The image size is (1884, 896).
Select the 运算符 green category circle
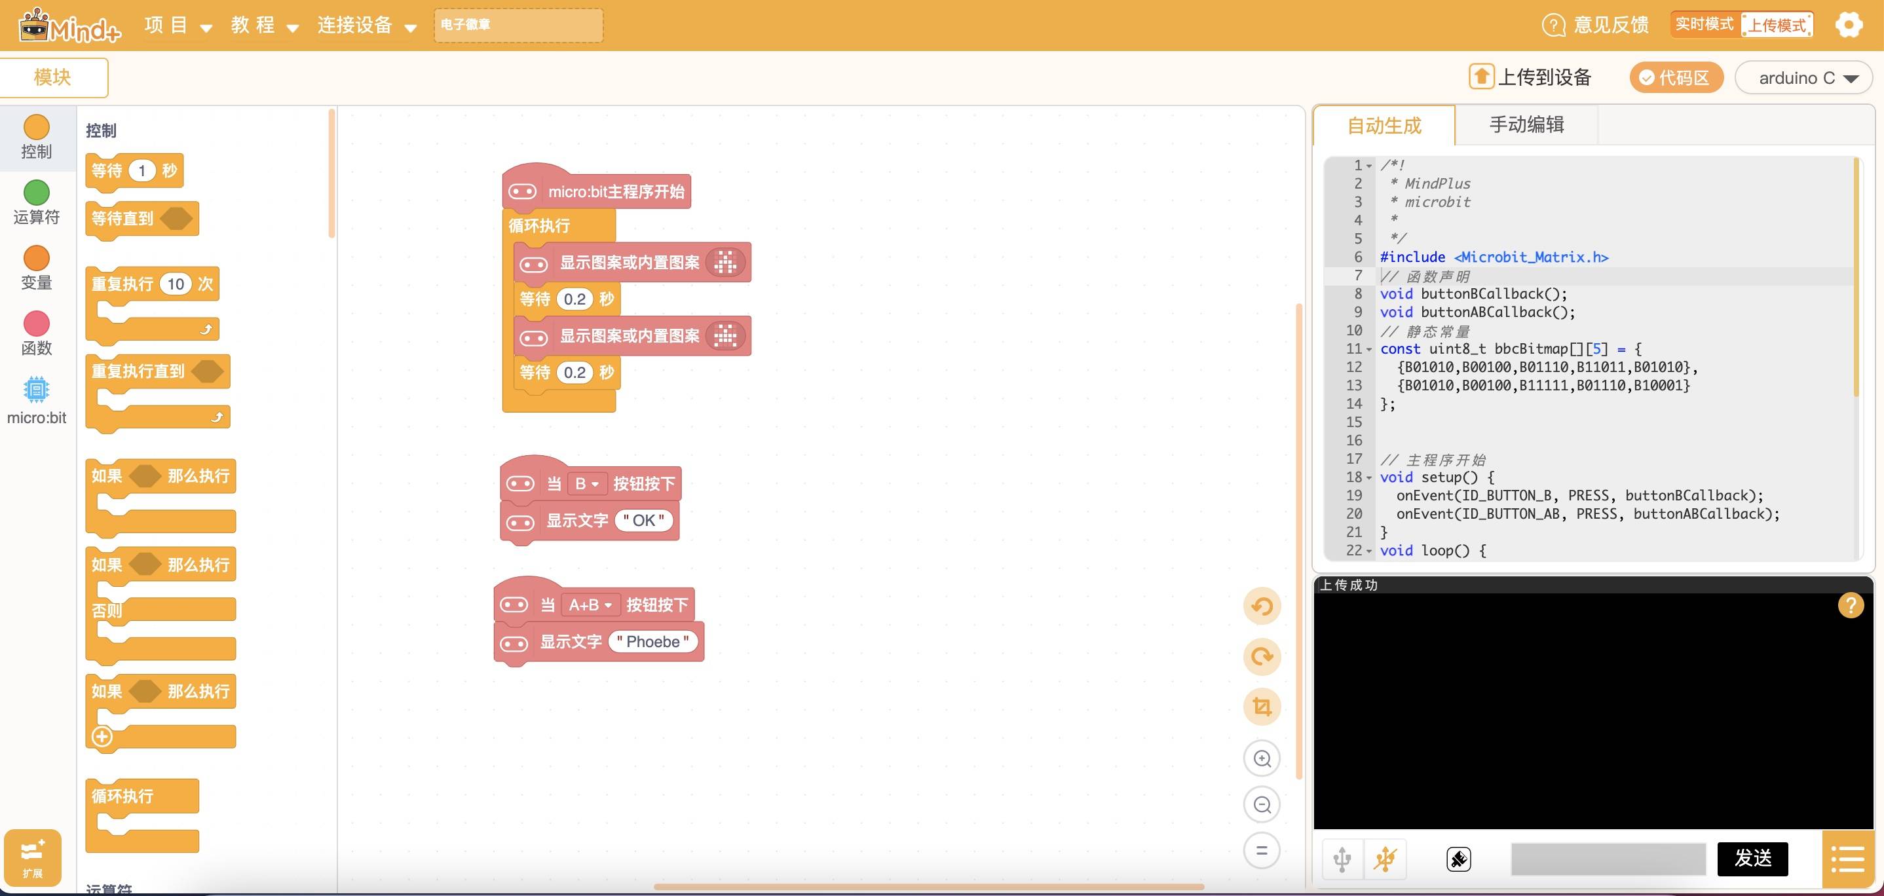[37, 193]
